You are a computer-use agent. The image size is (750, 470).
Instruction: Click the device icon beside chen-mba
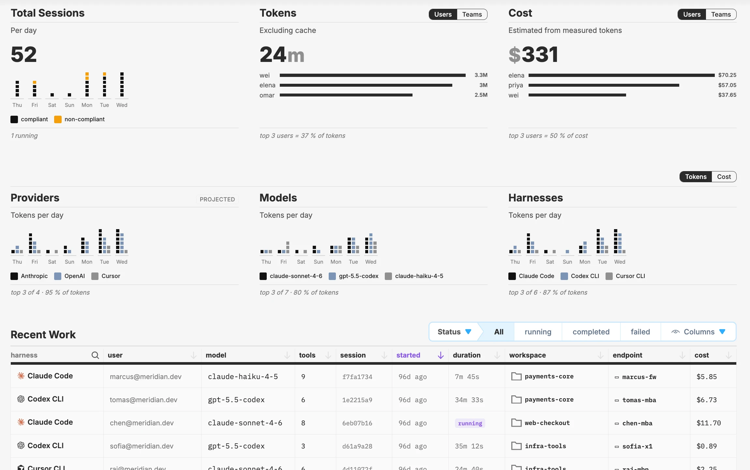tap(617, 424)
